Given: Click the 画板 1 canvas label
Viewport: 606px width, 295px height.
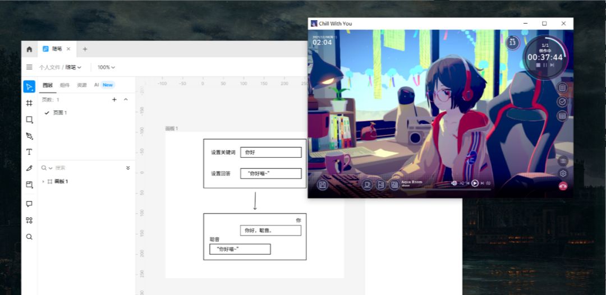Looking at the screenshot, I should click(172, 128).
